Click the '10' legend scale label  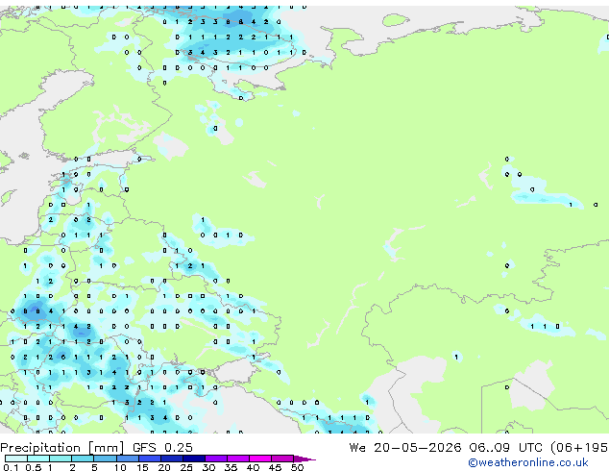tap(120, 467)
